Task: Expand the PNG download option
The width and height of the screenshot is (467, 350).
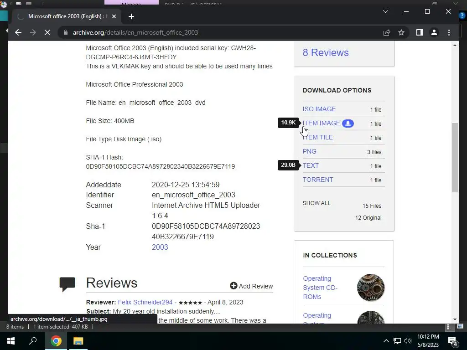Action: (310, 151)
